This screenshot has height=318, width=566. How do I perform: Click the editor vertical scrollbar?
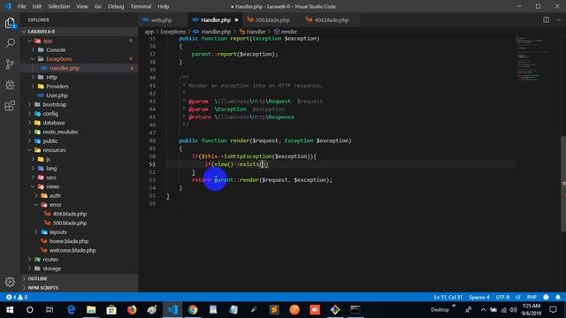563,184
